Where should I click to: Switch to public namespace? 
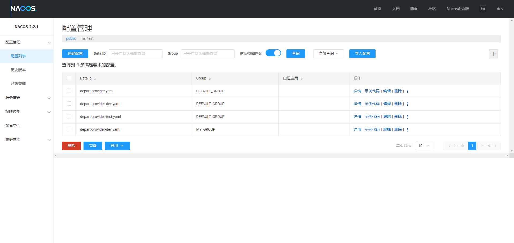71,39
